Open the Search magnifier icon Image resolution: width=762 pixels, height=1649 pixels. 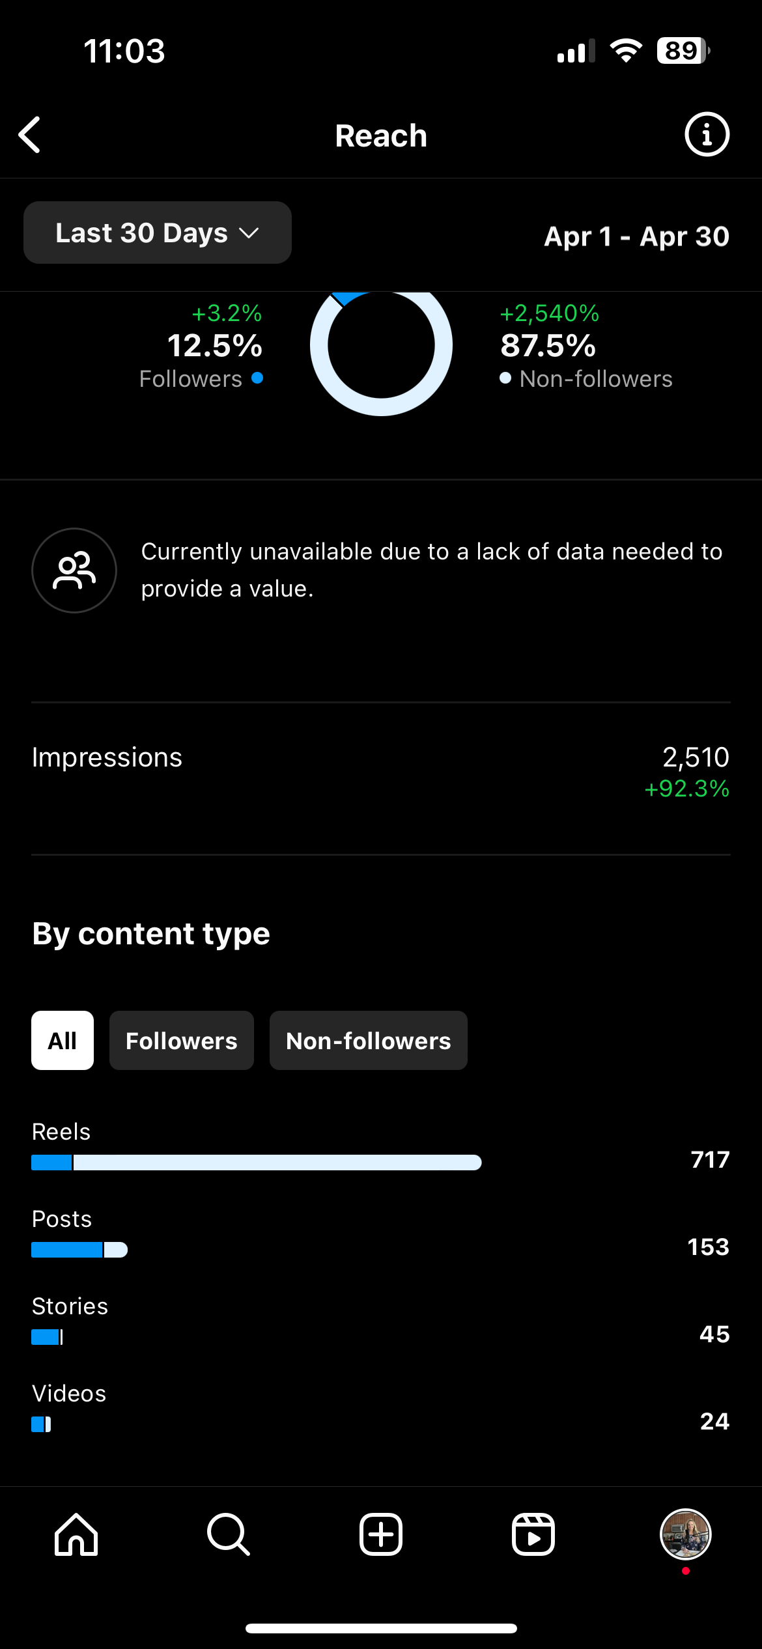pyautogui.click(x=228, y=1534)
